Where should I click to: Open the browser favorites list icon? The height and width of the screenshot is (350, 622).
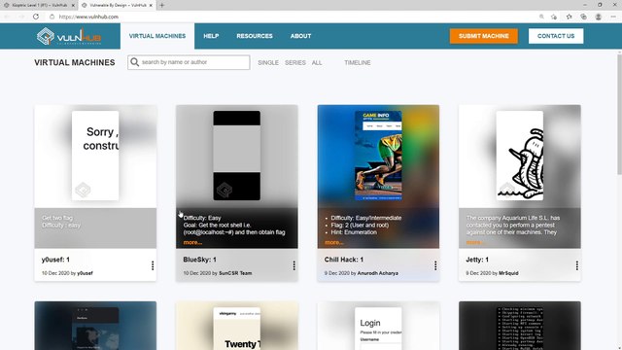[x=569, y=17]
